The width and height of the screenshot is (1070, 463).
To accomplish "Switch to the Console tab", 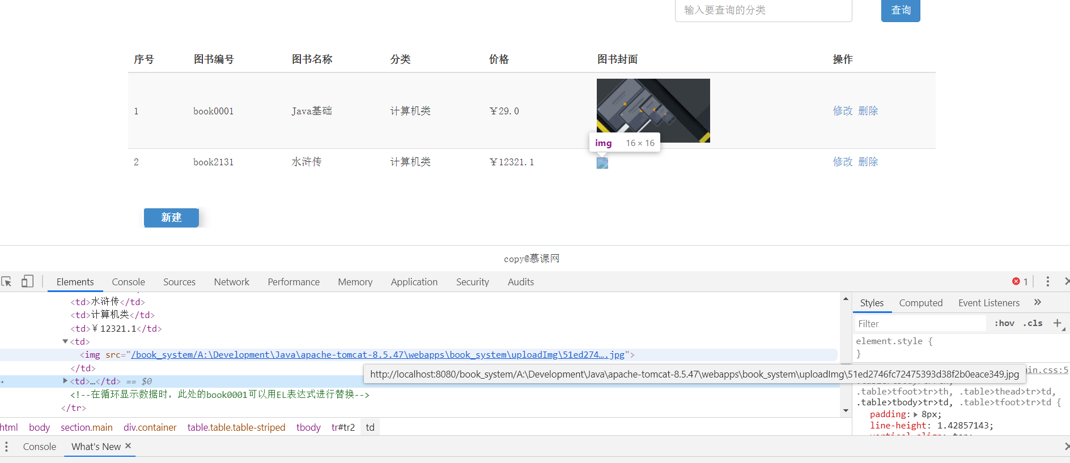I will (x=129, y=282).
